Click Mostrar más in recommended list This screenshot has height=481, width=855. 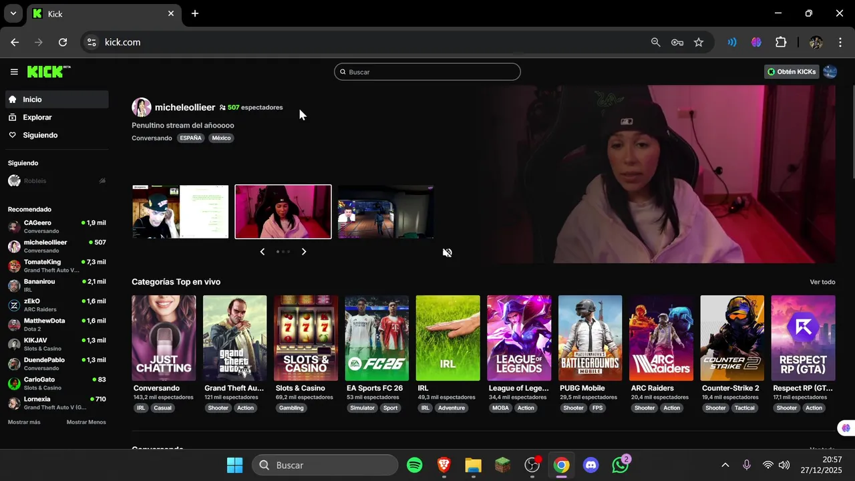(x=24, y=422)
